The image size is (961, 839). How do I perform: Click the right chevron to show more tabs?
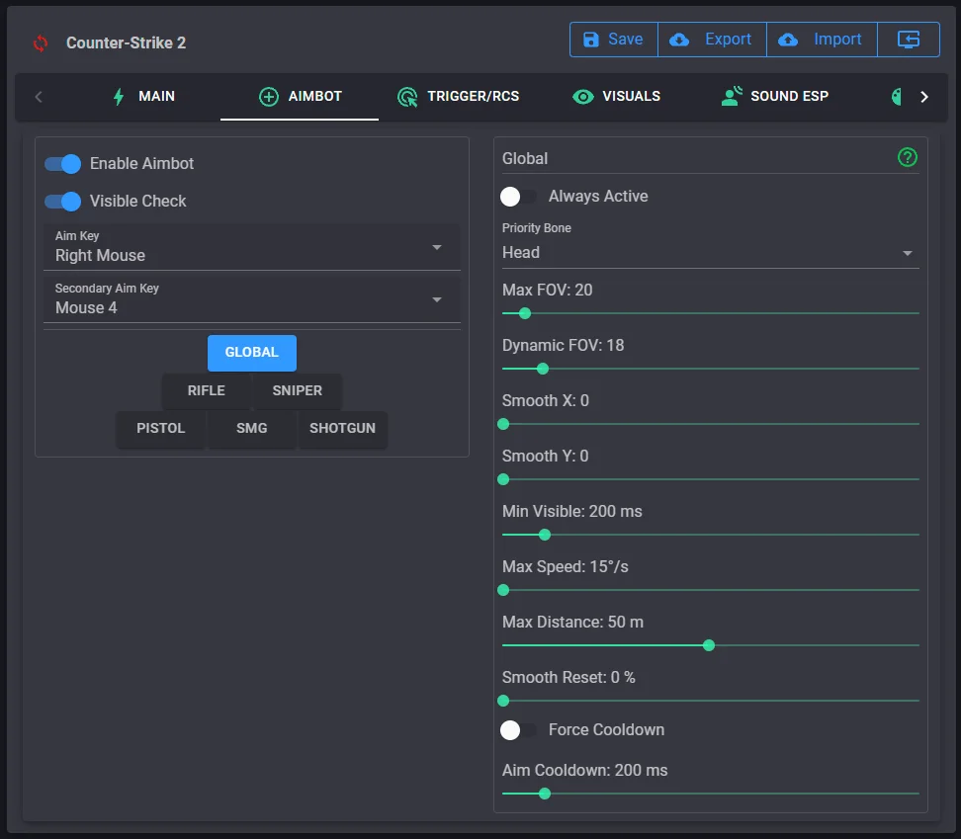(924, 97)
